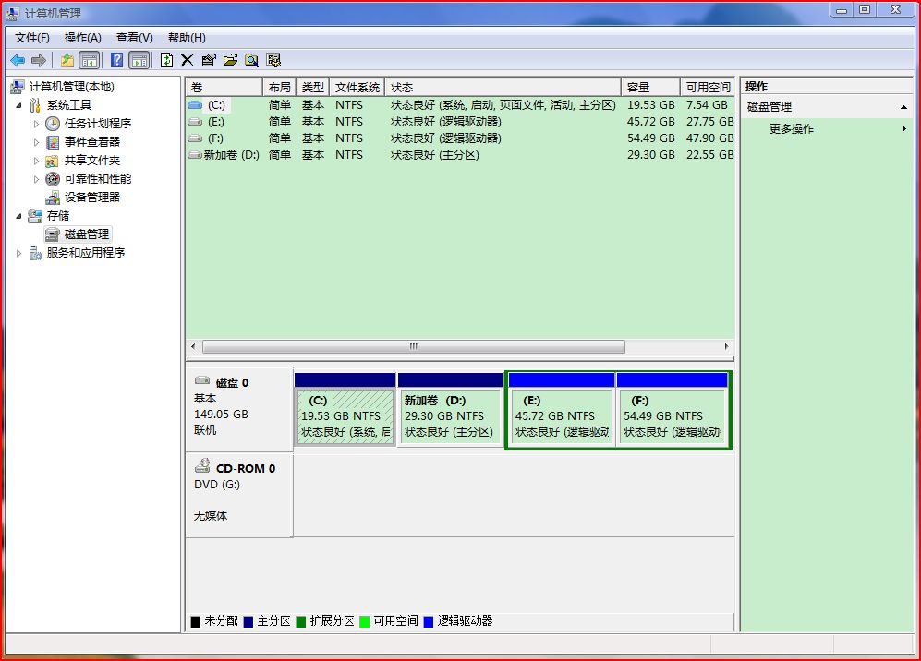Click the 磁盘 0 disk label
This screenshot has width=921, height=661.
click(x=233, y=383)
